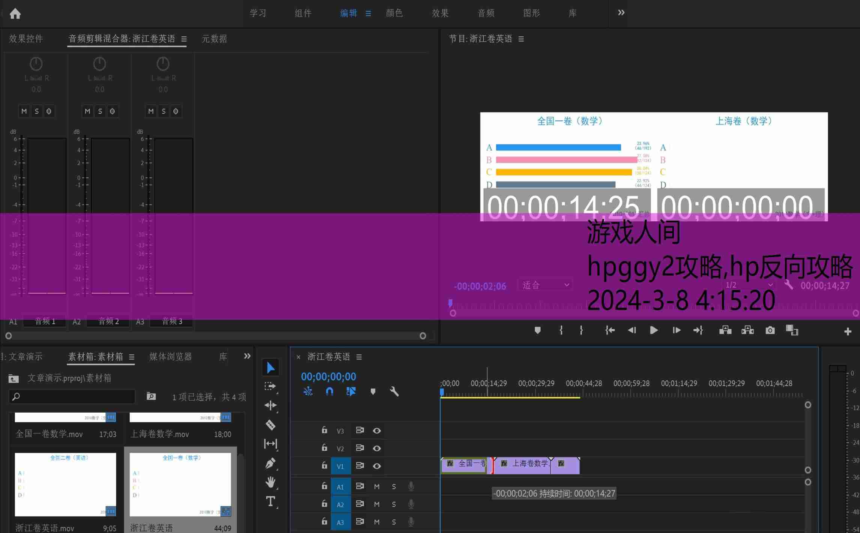Export frame with camera icon

pos(770,330)
